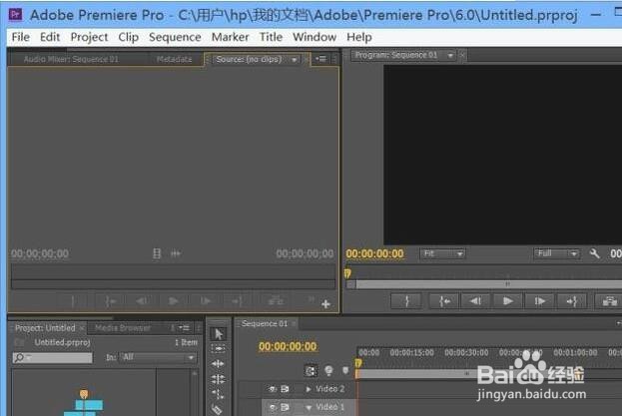Viewport: 622px width, 416px height.
Task: Open the Title menu
Action: pyautogui.click(x=271, y=37)
